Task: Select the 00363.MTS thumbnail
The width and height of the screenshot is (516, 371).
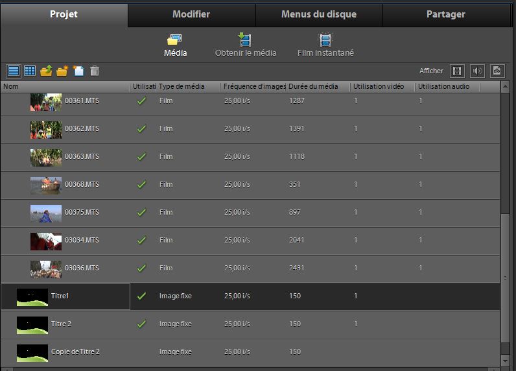Action: (x=46, y=158)
